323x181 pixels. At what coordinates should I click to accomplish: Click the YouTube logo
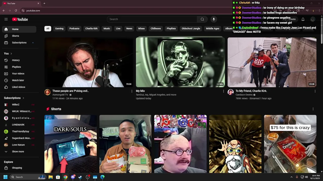tap(20, 19)
